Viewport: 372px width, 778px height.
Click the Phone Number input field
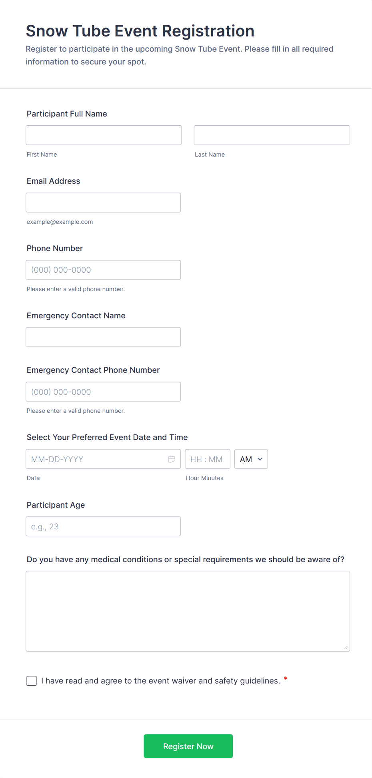(103, 270)
